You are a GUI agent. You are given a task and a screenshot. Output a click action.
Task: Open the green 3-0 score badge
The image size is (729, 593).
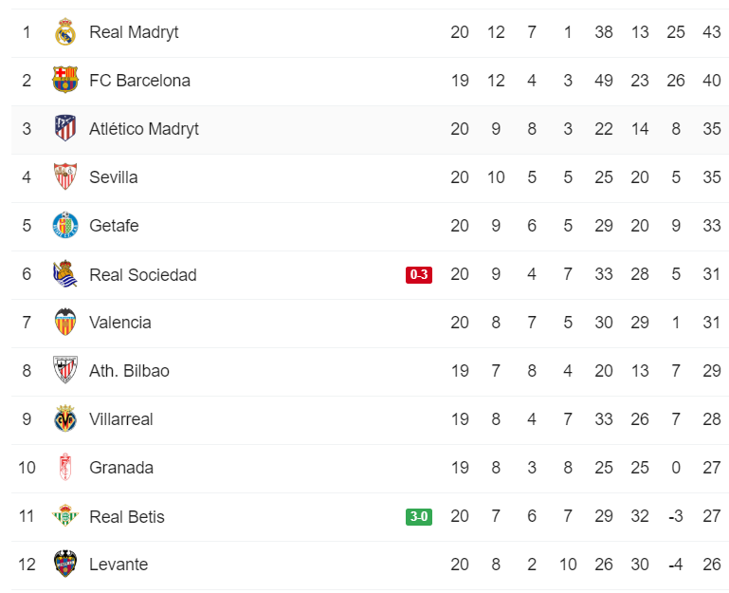tap(419, 517)
